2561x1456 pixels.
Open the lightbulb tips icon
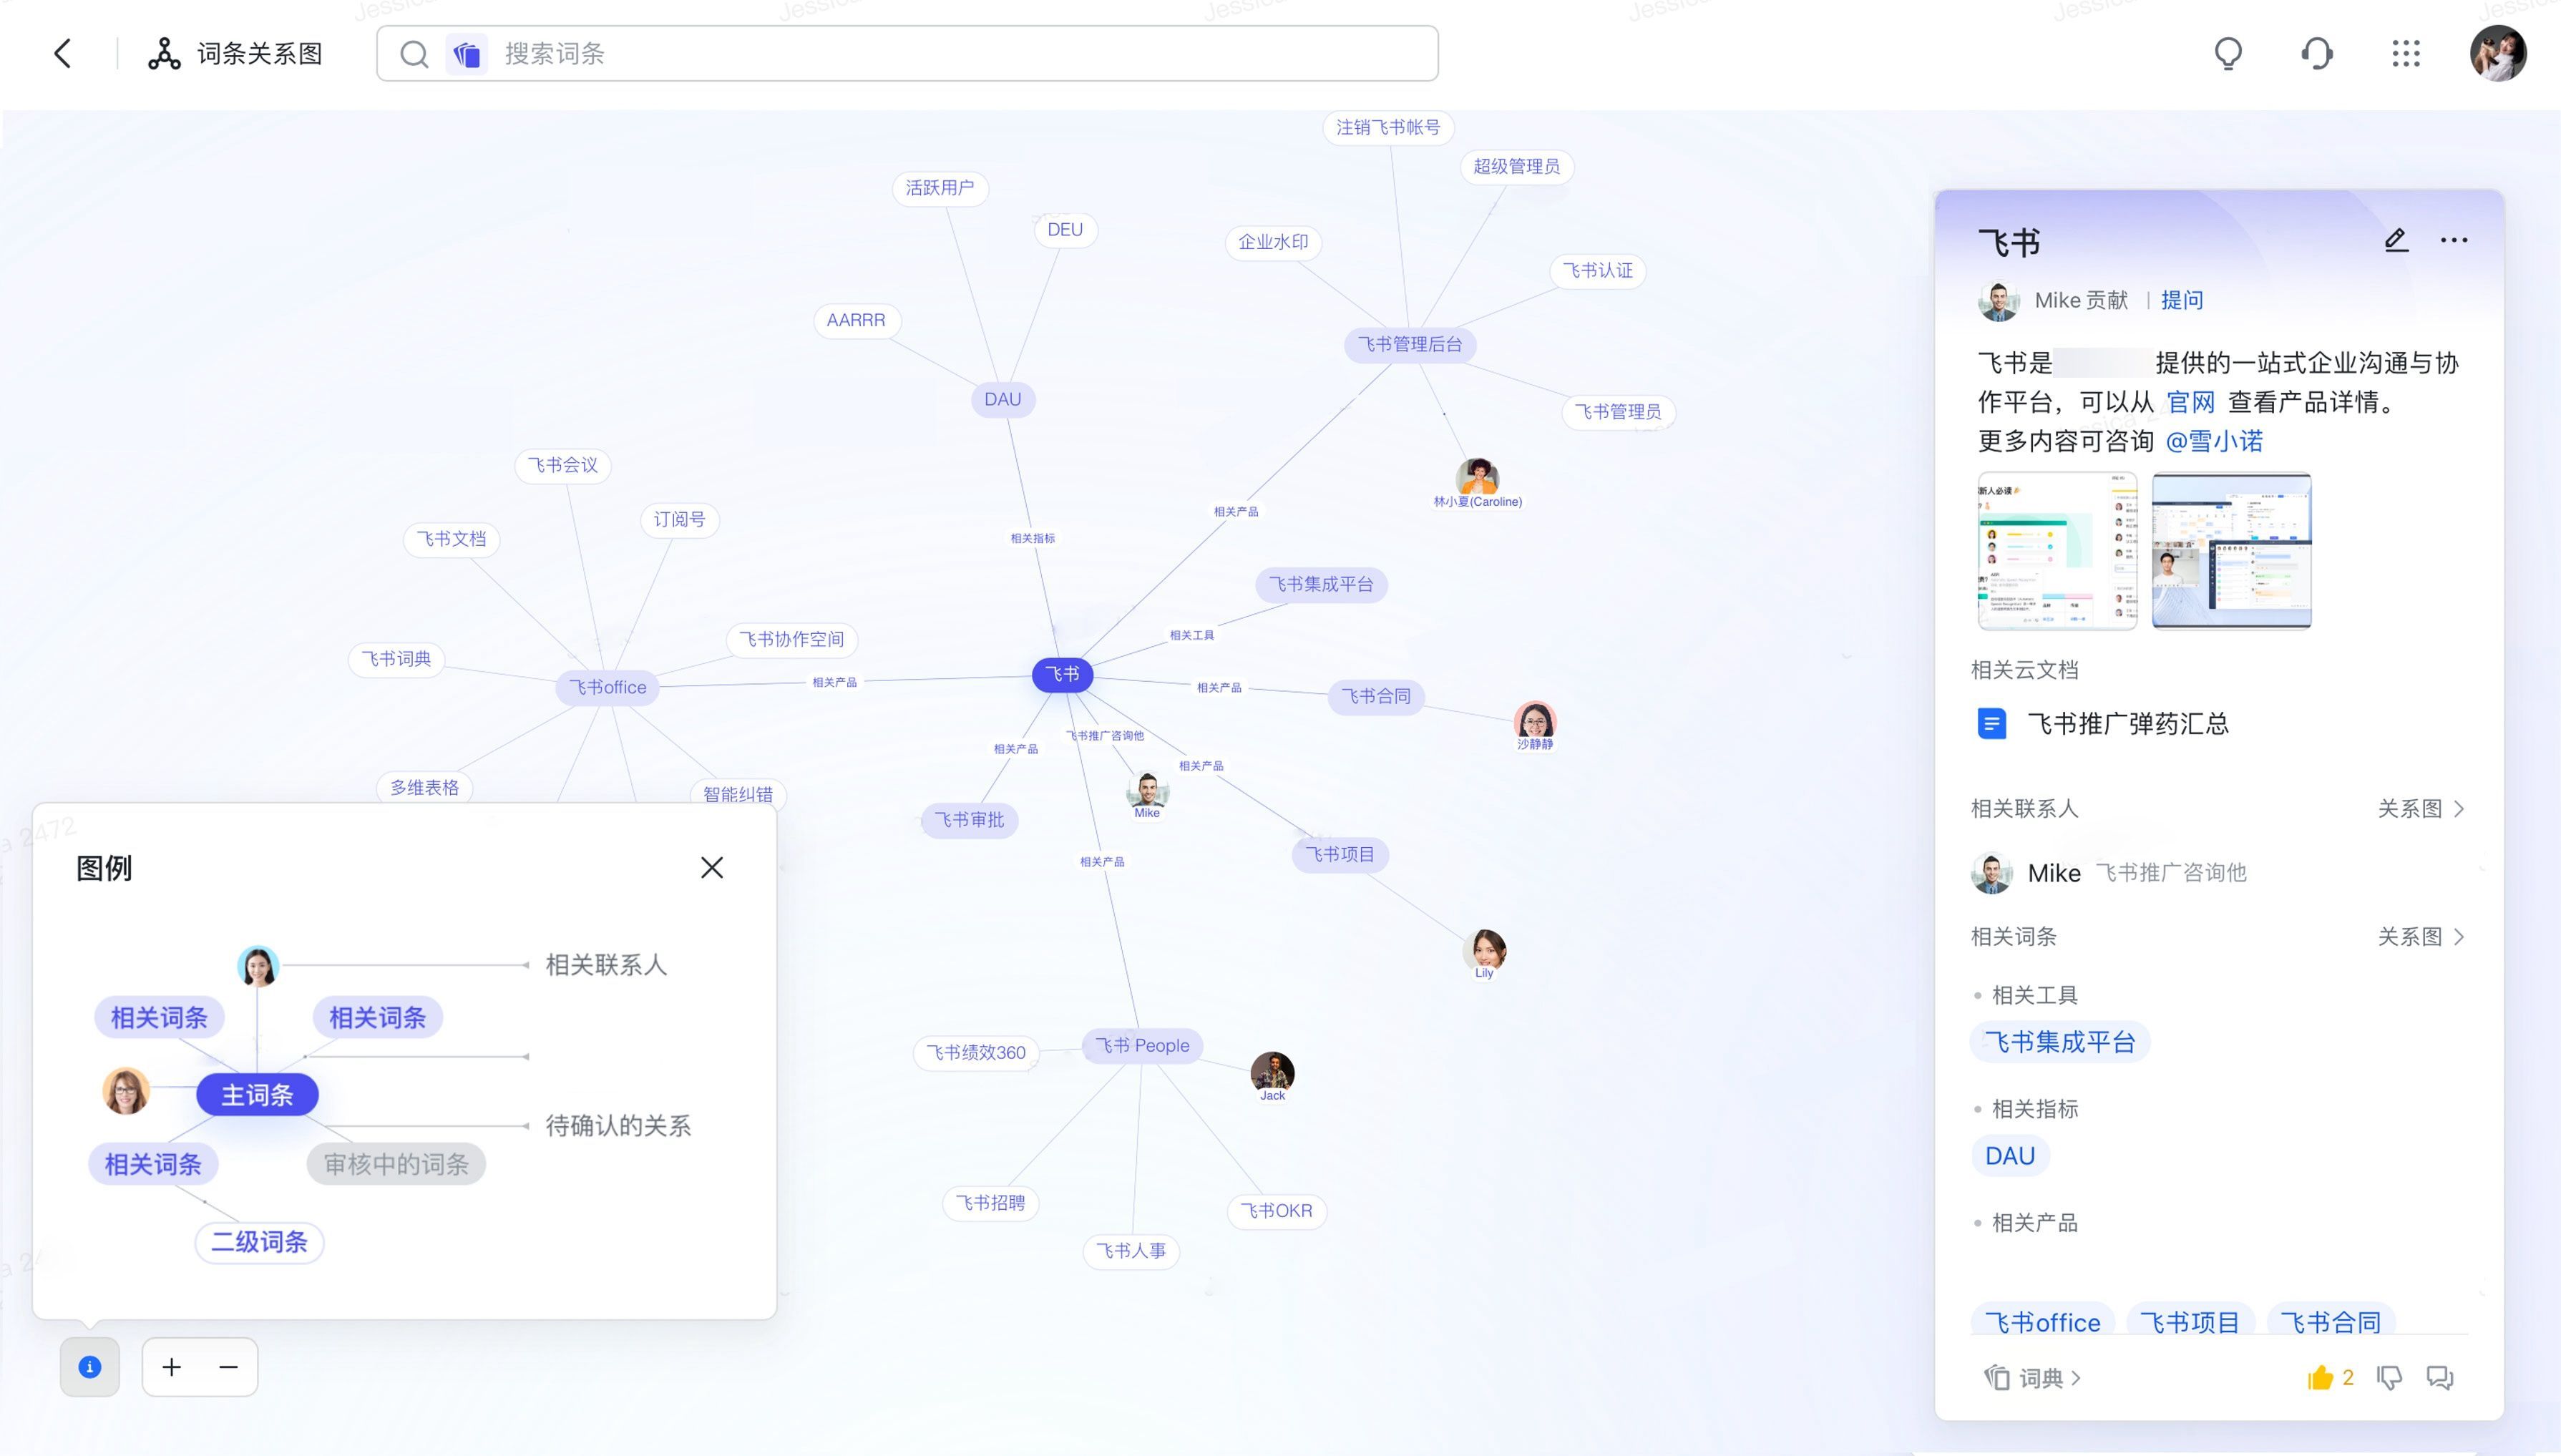(2228, 53)
